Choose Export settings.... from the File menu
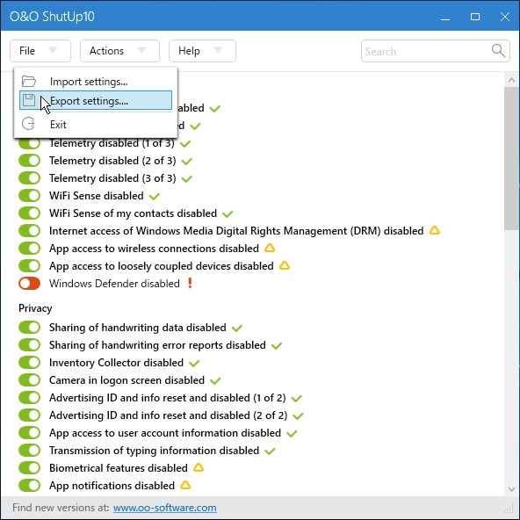 96,100
